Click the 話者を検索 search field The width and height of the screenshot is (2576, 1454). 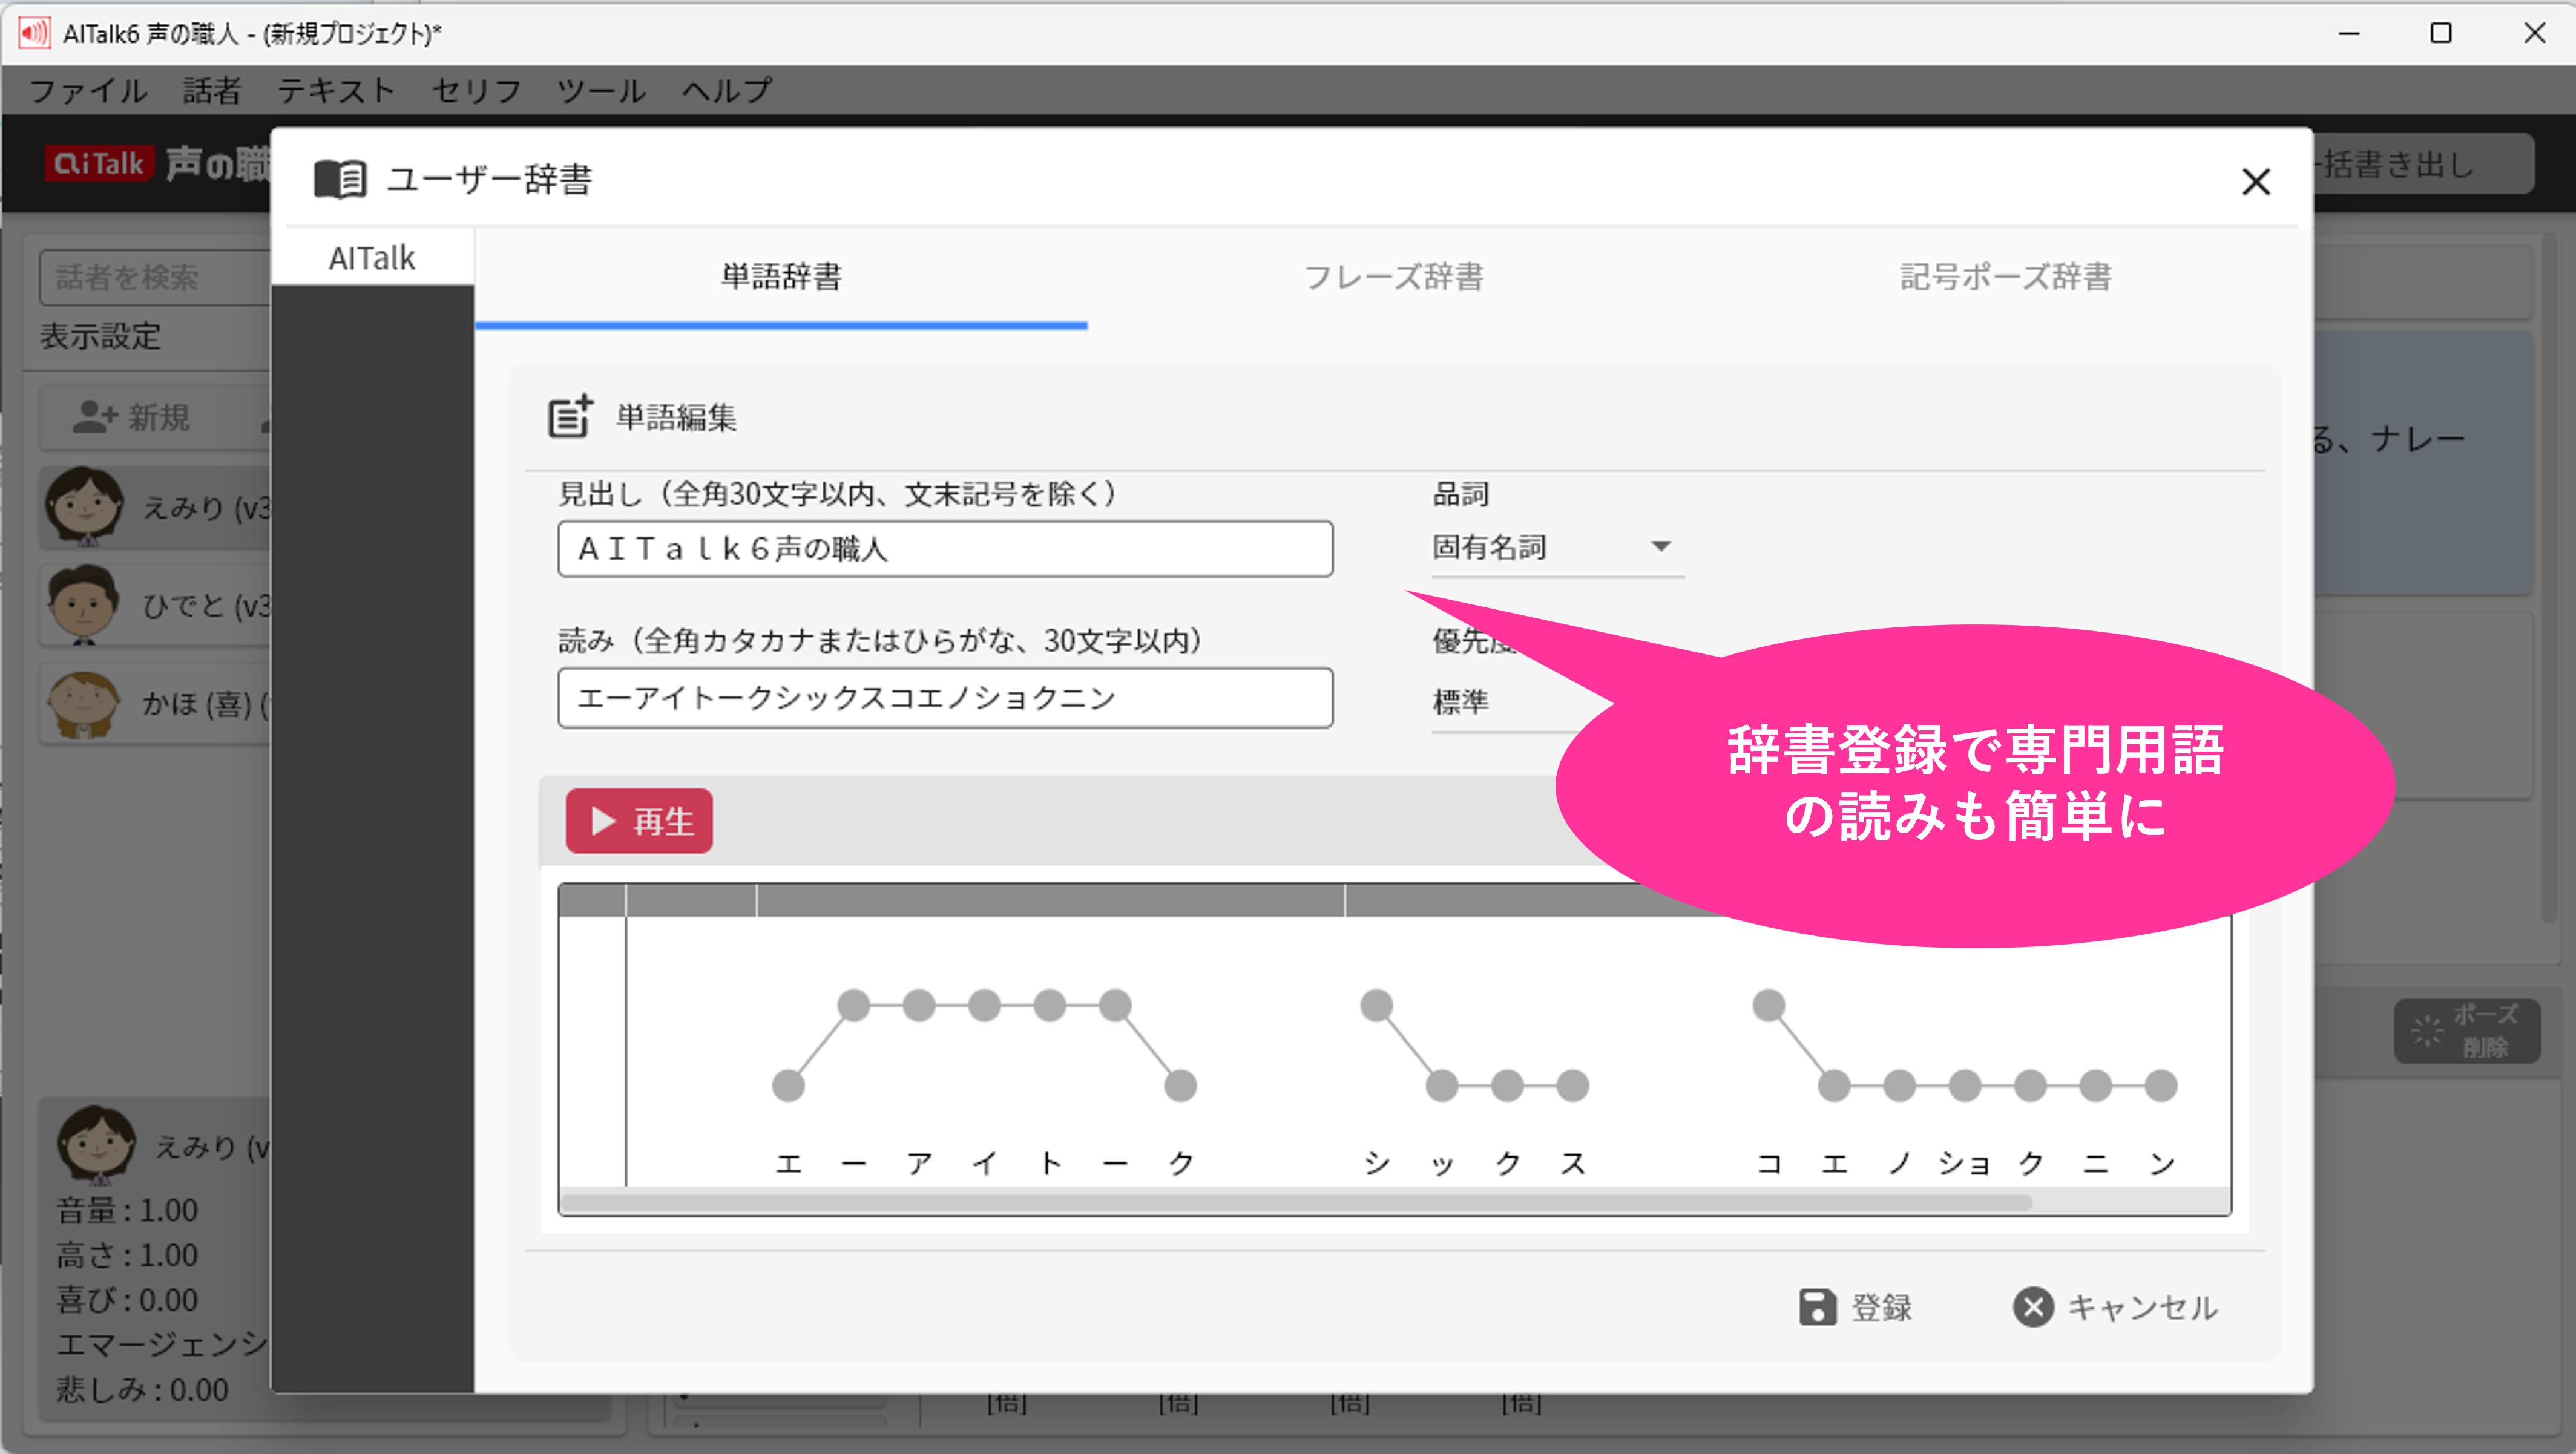click(x=155, y=277)
